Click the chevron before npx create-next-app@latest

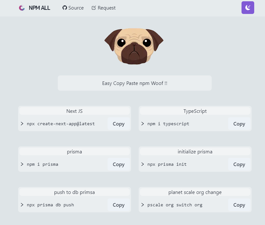(22, 124)
